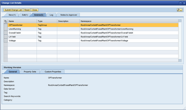Open the Edit(1) tab

click(25, 15)
